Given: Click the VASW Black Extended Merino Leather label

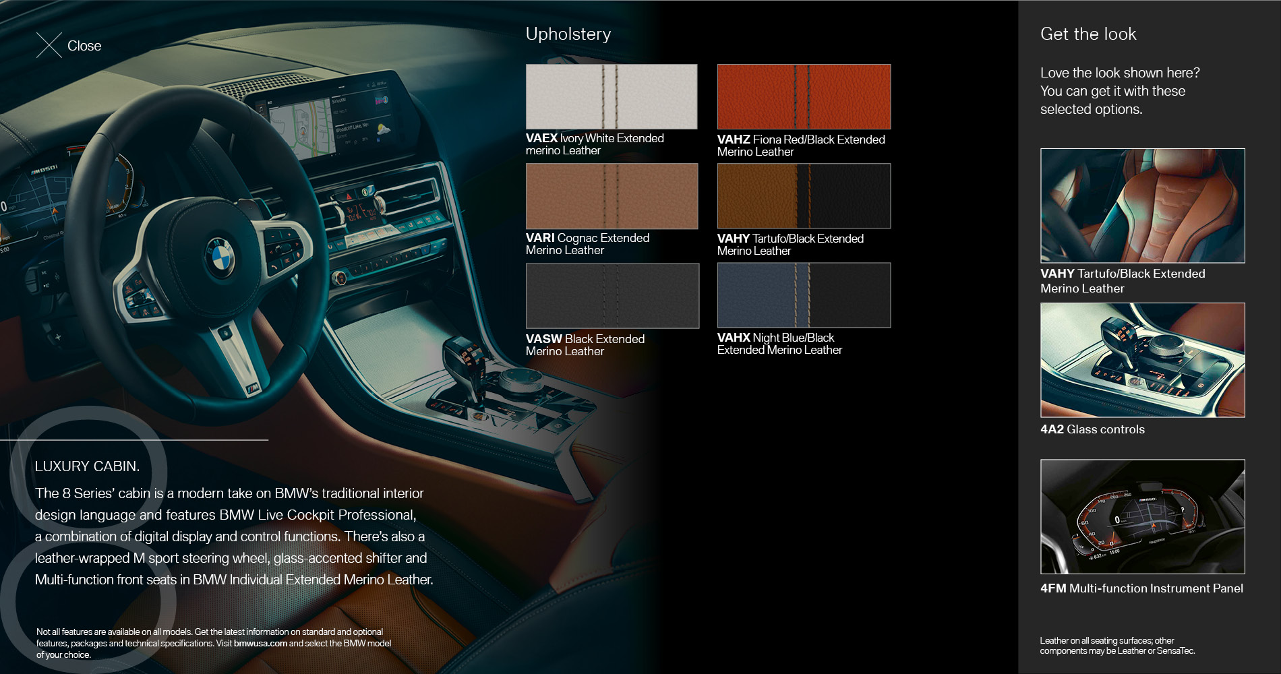Looking at the screenshot, I should pos(585,345).
